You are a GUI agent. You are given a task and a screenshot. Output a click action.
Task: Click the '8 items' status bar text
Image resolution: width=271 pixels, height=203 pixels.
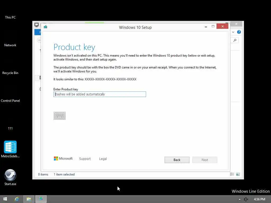click(43, 174)
